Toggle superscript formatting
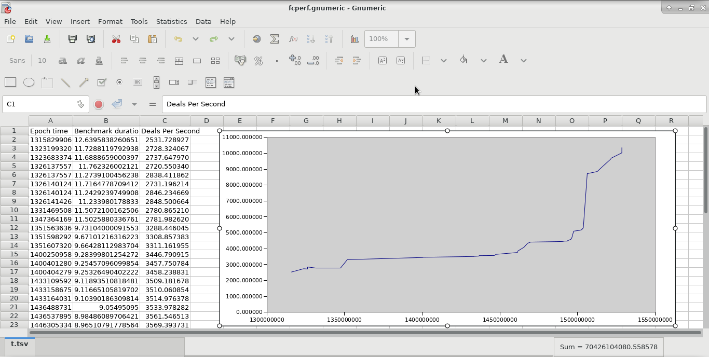 383,61
